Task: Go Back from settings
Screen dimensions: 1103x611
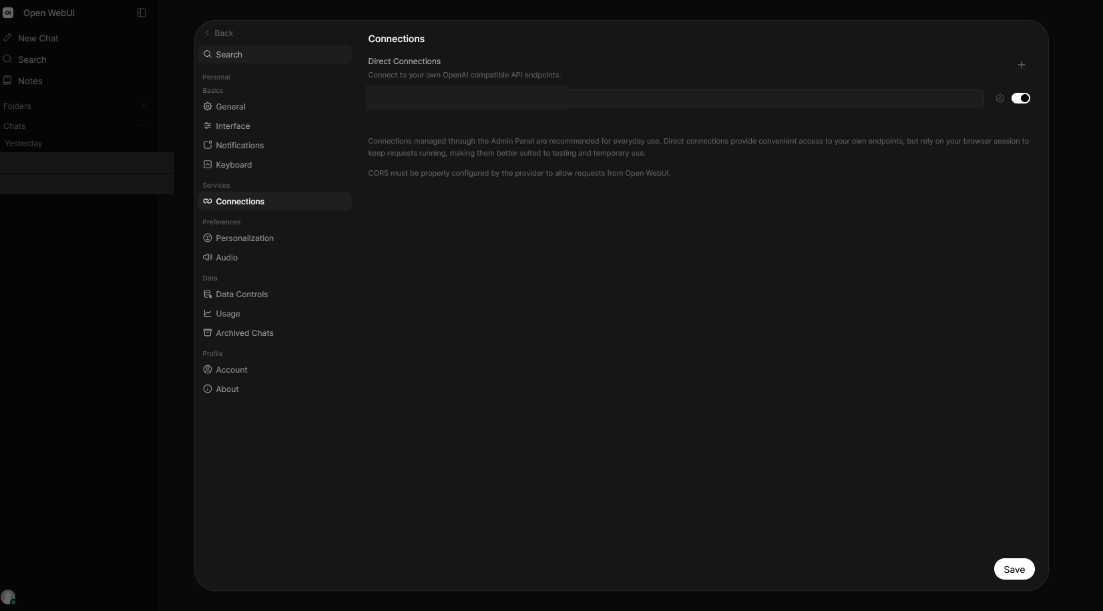Action: (219, 33)
